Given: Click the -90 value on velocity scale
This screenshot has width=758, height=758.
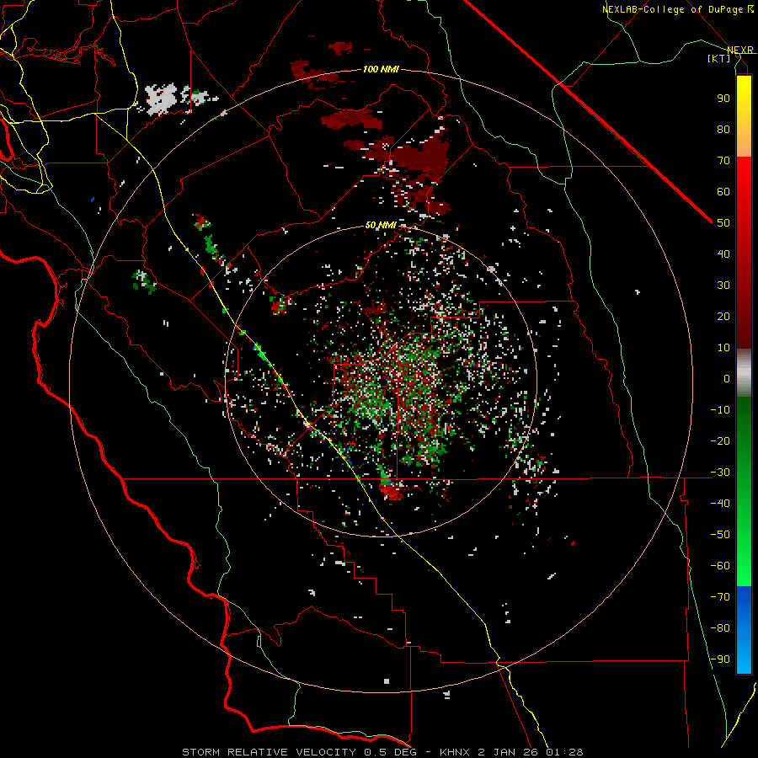Looking at the screenshot, I should (x=720, y=659).
